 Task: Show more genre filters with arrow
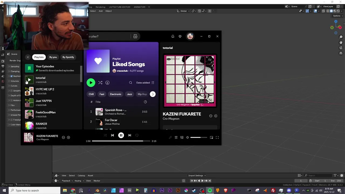[153, 94]
